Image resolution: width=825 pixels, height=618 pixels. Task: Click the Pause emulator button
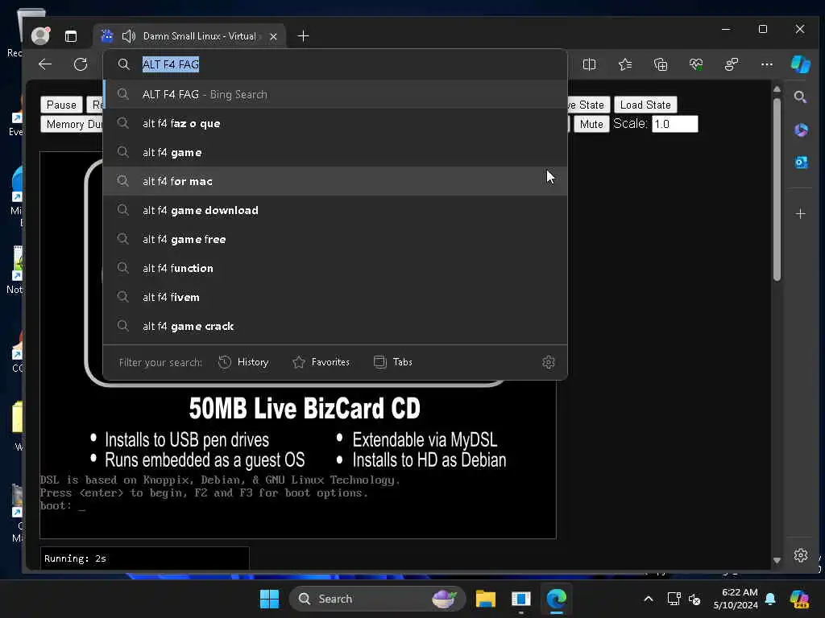point(61,105)
